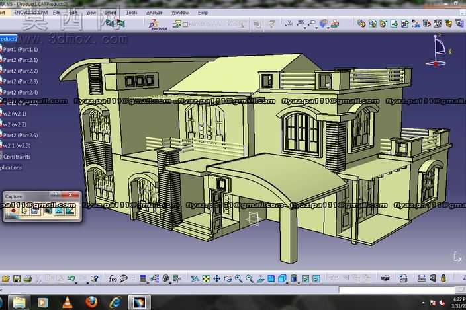The width and height of the screenshot is (466, 310).
Task: Open the View menu
Action: pos(91,13)
